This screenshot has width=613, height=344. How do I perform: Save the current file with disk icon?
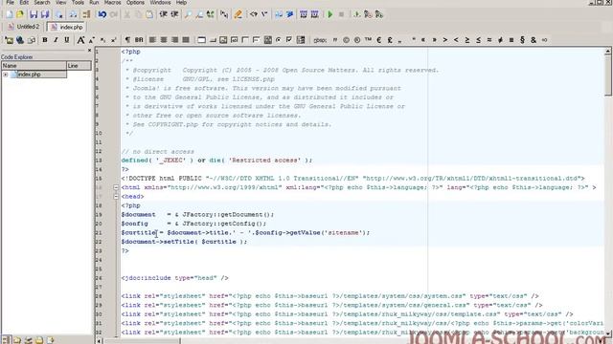click(x=34, y=15)
